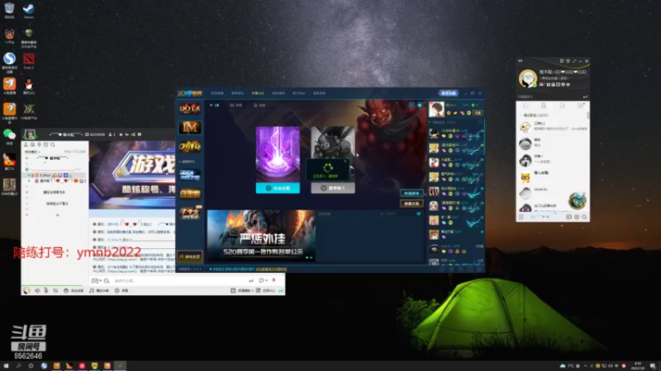Open the Uncle.Xu contact in YY list
The width and height of the screenshot is (661, 371).
pyautogui.click(x=551, y=192)
